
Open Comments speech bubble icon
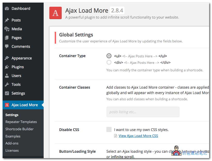click(7, 46)
